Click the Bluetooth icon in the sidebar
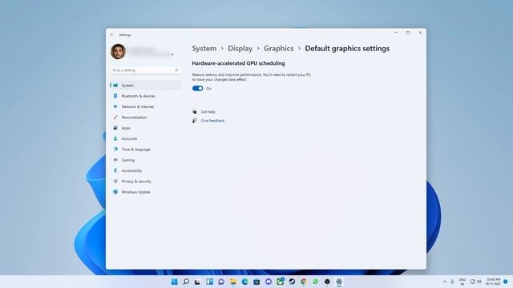 coord(115,96)
